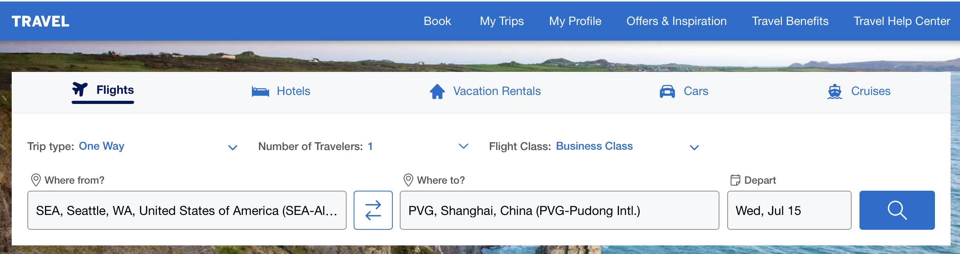Image resolution: width=960 pixels, height=254 pixels.
Task: Click the location pin next to Where from
Action: pyautogui.click(x=36, y=180)
